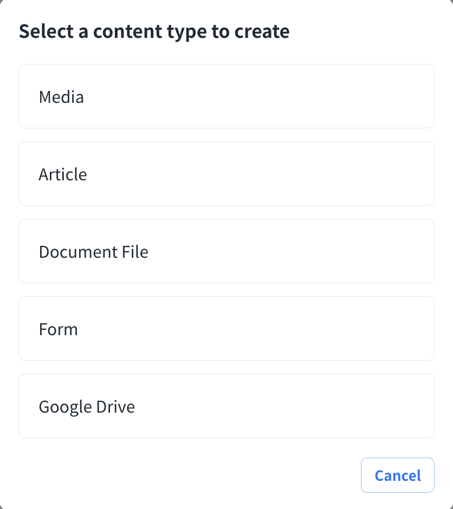Choose the Google Drive option
The width and height of the screenshot is (453, 509).
click(226, 406)
